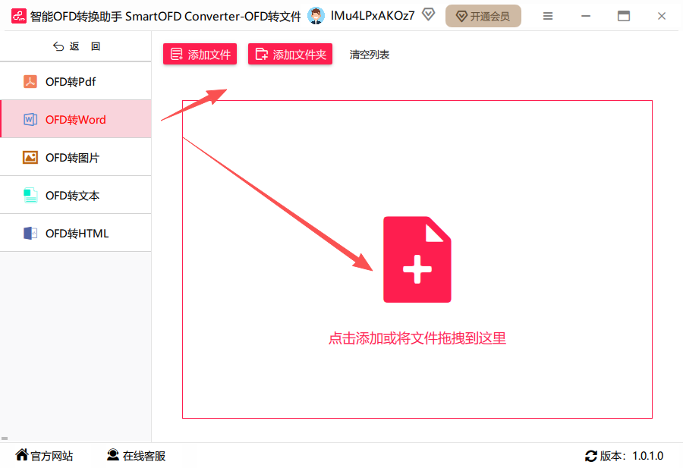Open 在线客服 online support

tap(137, 455)
